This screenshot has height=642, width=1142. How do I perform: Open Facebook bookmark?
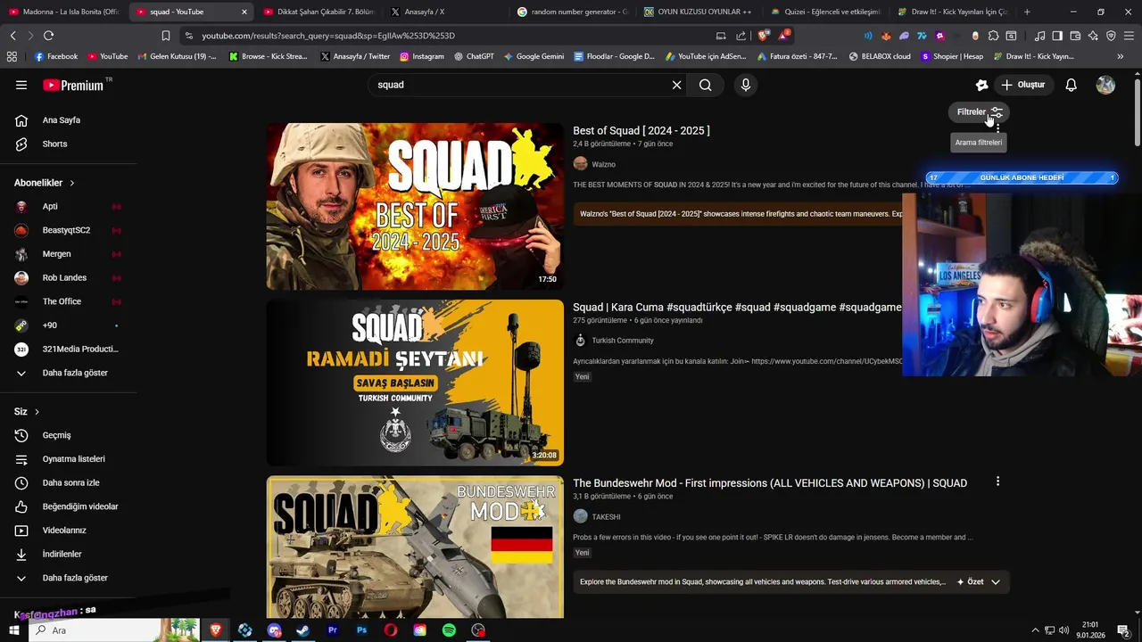click(x=56, y=56)
